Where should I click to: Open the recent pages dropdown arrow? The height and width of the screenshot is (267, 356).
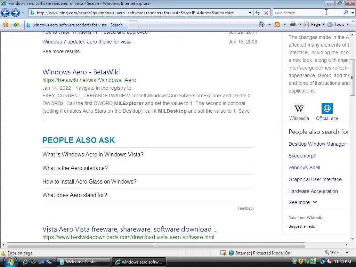[23, 13]
